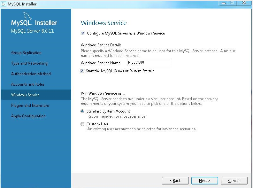
Task: Click the Next button
Action: click(204, 181)
